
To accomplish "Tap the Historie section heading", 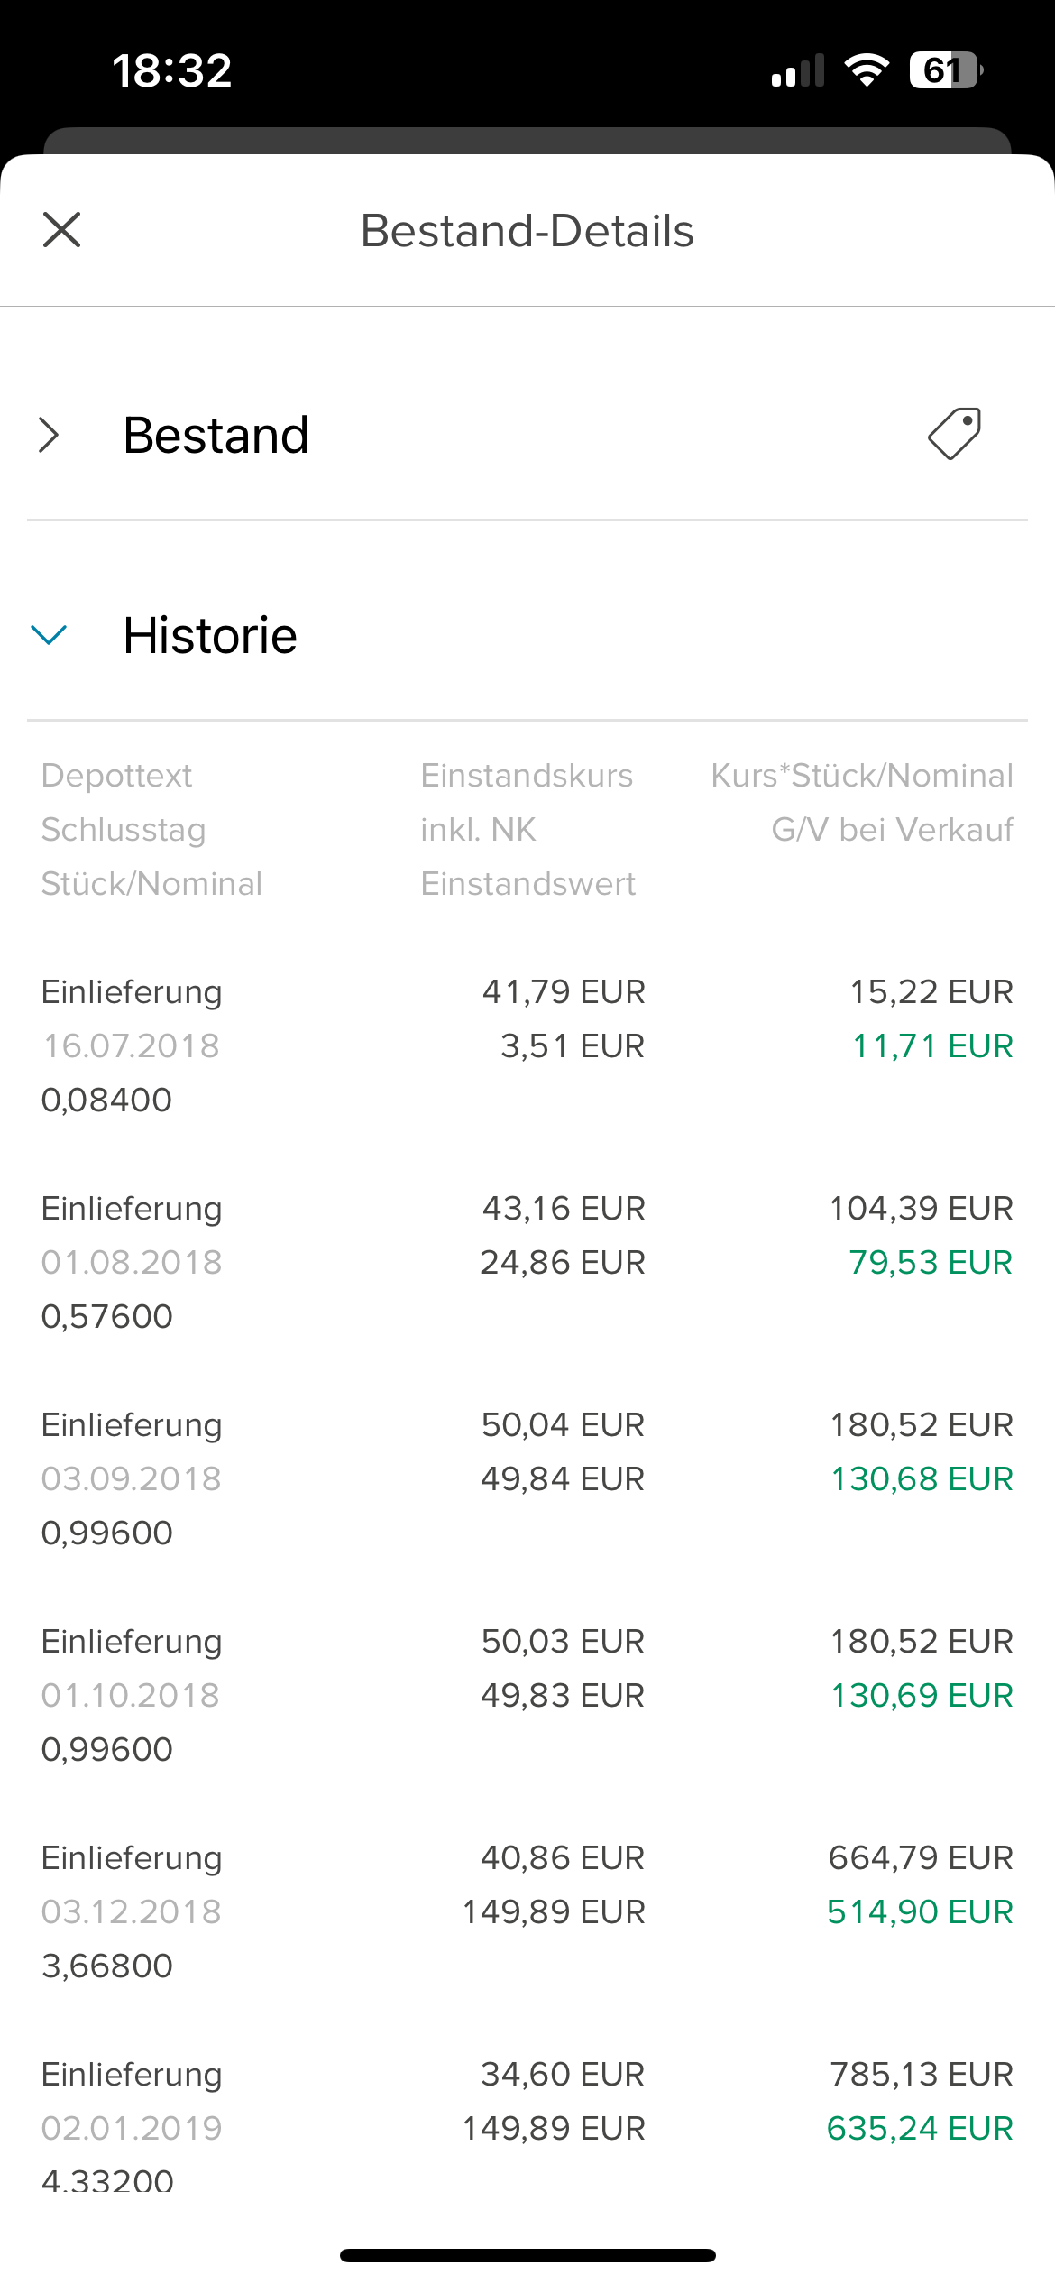I will pos(210,635).
